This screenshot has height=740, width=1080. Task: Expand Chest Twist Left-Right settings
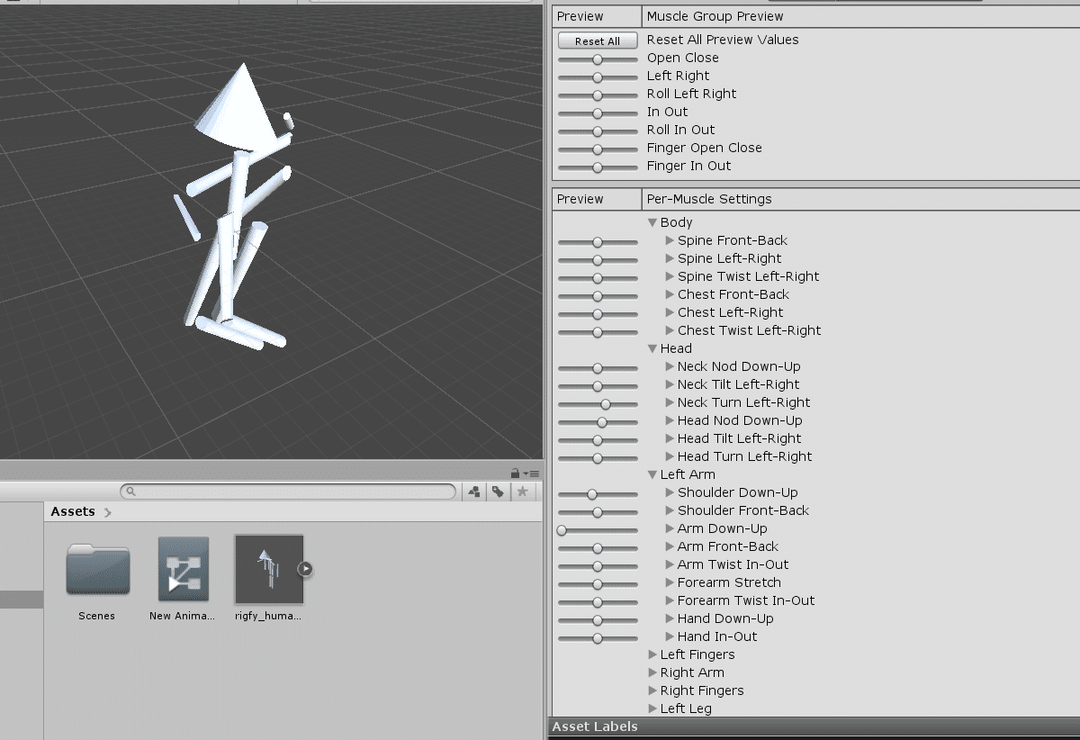coord(670,330)
